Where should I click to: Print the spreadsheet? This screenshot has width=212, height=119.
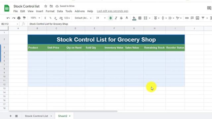19,18
